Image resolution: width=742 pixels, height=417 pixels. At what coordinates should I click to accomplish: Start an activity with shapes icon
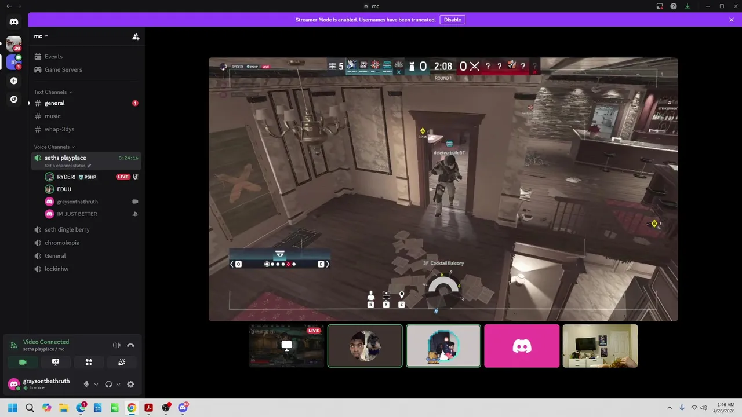[89, 362]
